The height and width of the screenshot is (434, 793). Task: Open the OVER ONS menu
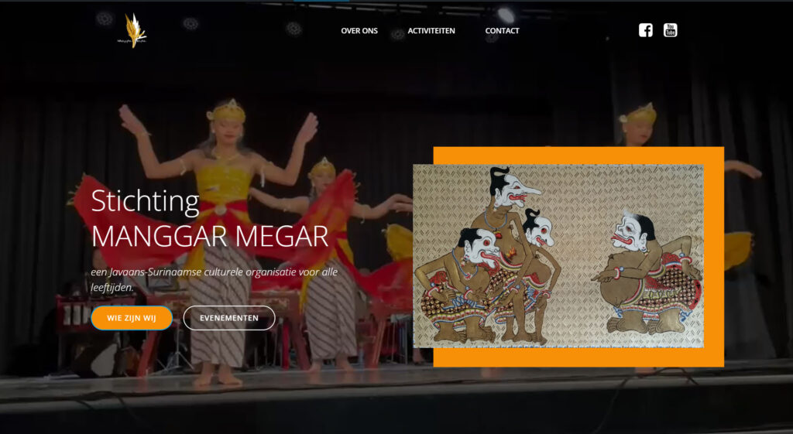tap(359, 31)
